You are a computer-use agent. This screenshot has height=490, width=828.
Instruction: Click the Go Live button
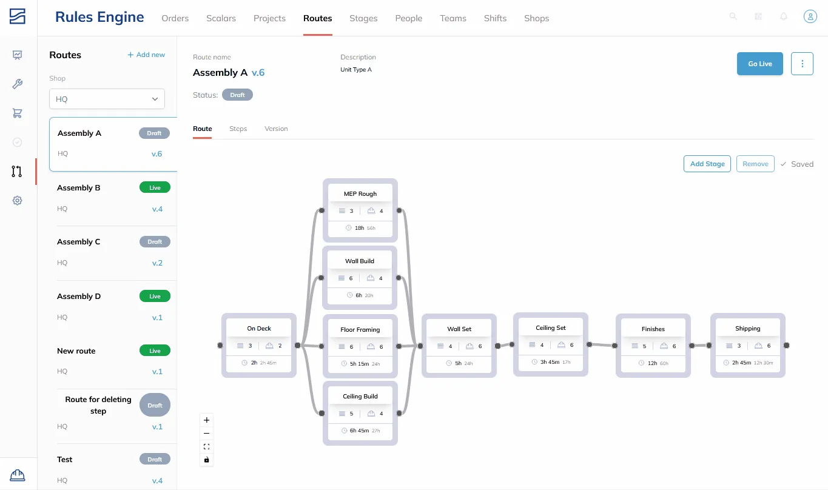pos(760,64)
